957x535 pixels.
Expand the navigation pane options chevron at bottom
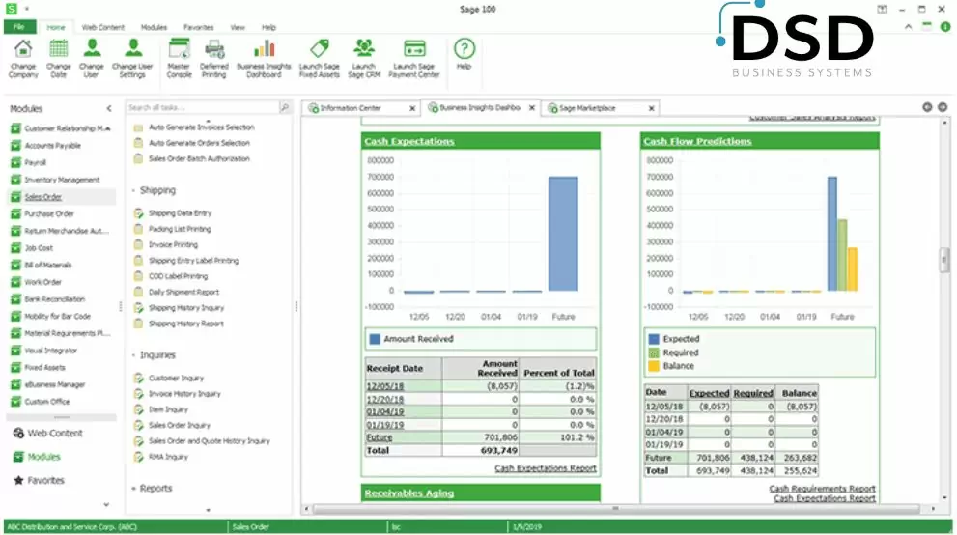click(106, 505)
